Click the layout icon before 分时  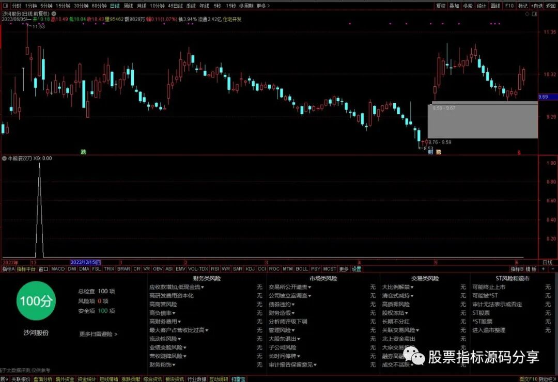coord(5,6)
